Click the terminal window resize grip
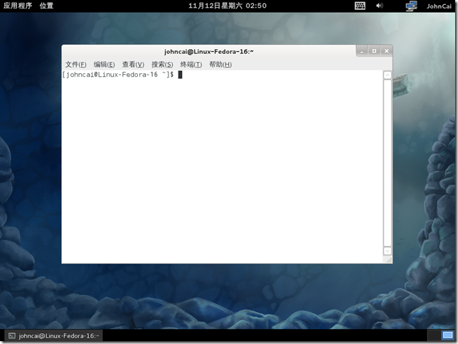 point(388,260)
